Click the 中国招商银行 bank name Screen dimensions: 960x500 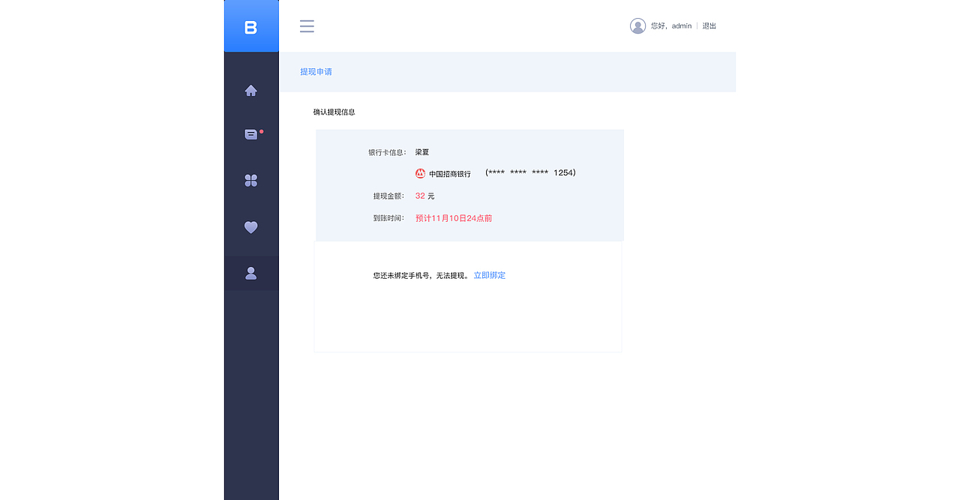(x=450, y=174)
